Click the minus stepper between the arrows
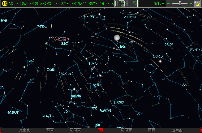The width and height of the screenshot is (202, 133). 122,6
